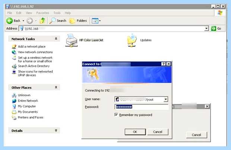The height and width of the screenshot is (150, 231).
Task: Close the background dialog behind Connect
Action: point(207,107)
